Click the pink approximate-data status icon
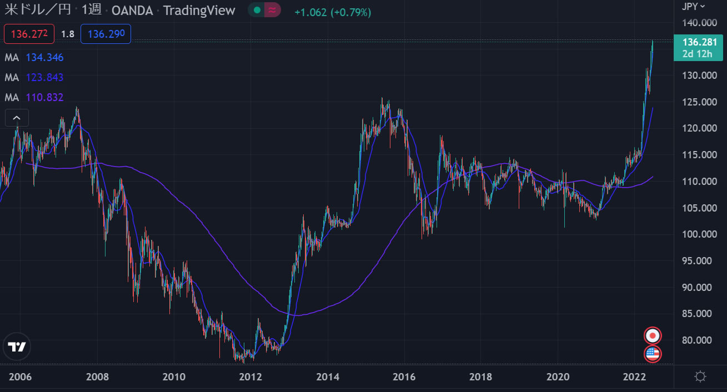Screen dimensions: 727x392 [272, 10]
